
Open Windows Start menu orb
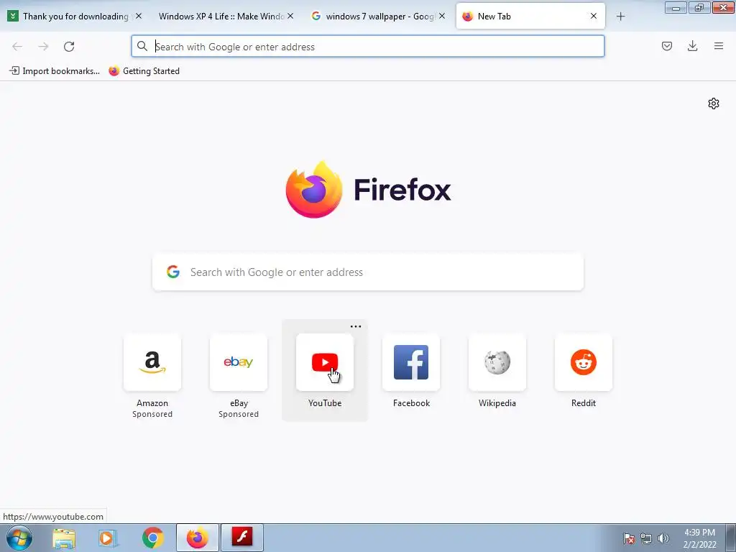point(19,538)
